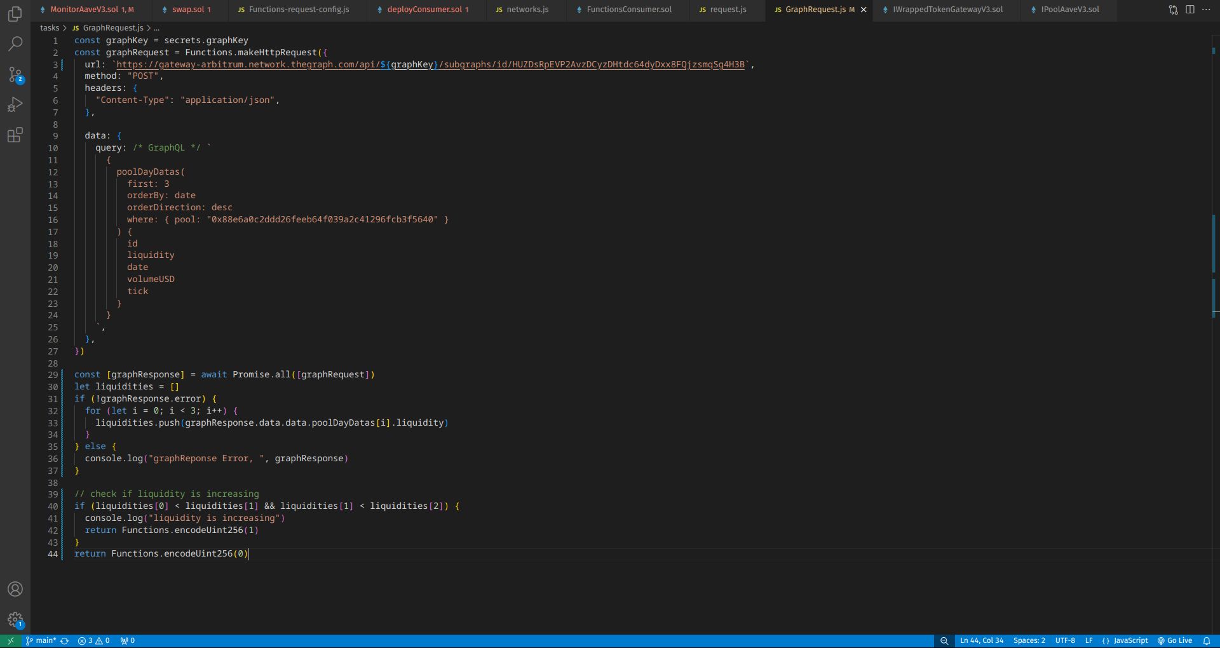Switch to FunctionsConsumer.sol tab
The height and width of the screenshot is (648, 1220).
[628, 10]
